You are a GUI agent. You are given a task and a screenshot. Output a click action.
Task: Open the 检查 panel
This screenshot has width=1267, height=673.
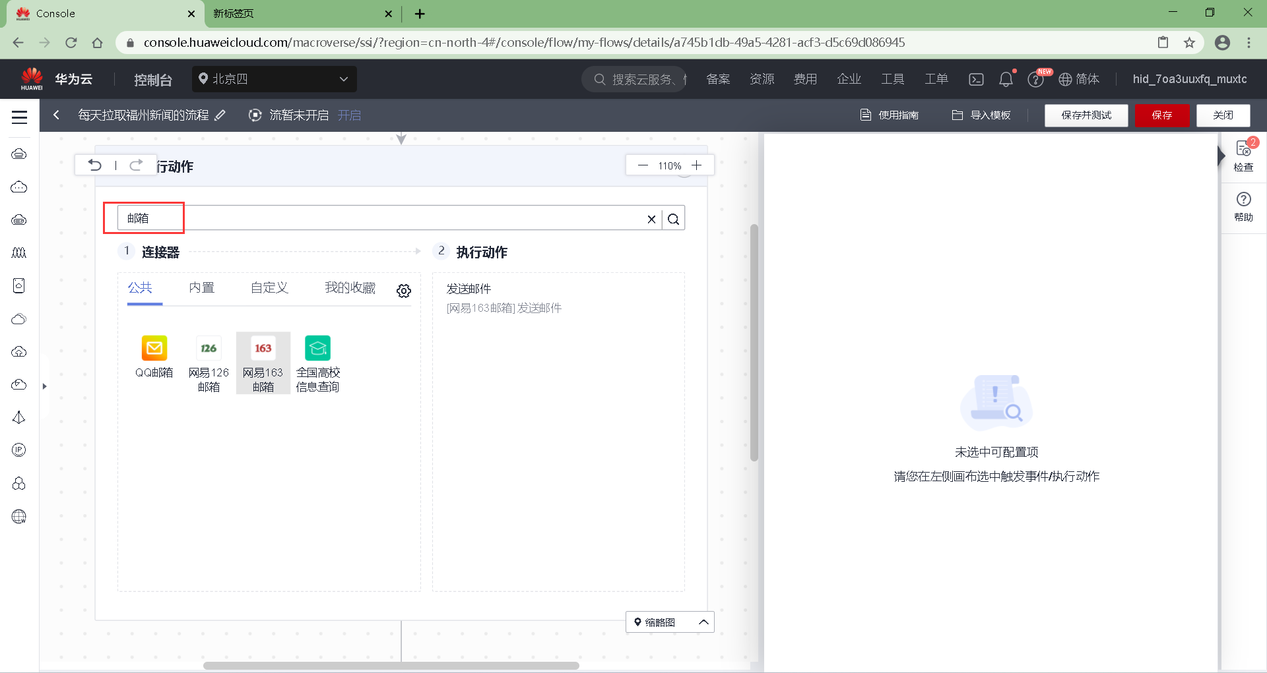tap(1244, 156)
